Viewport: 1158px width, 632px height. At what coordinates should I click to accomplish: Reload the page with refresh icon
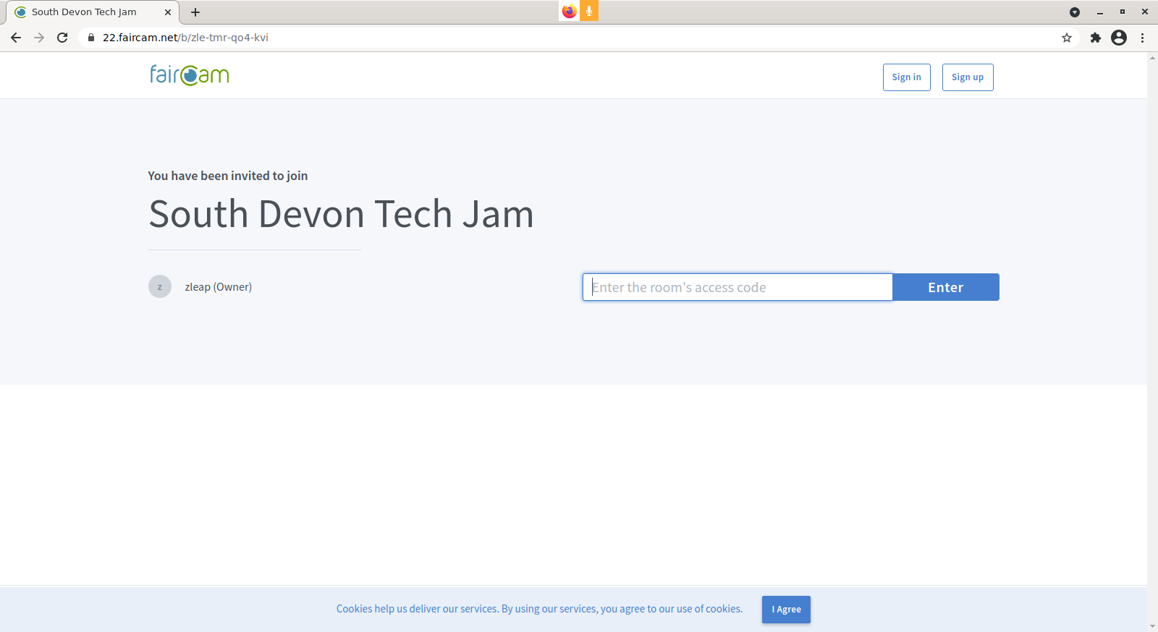62,38
